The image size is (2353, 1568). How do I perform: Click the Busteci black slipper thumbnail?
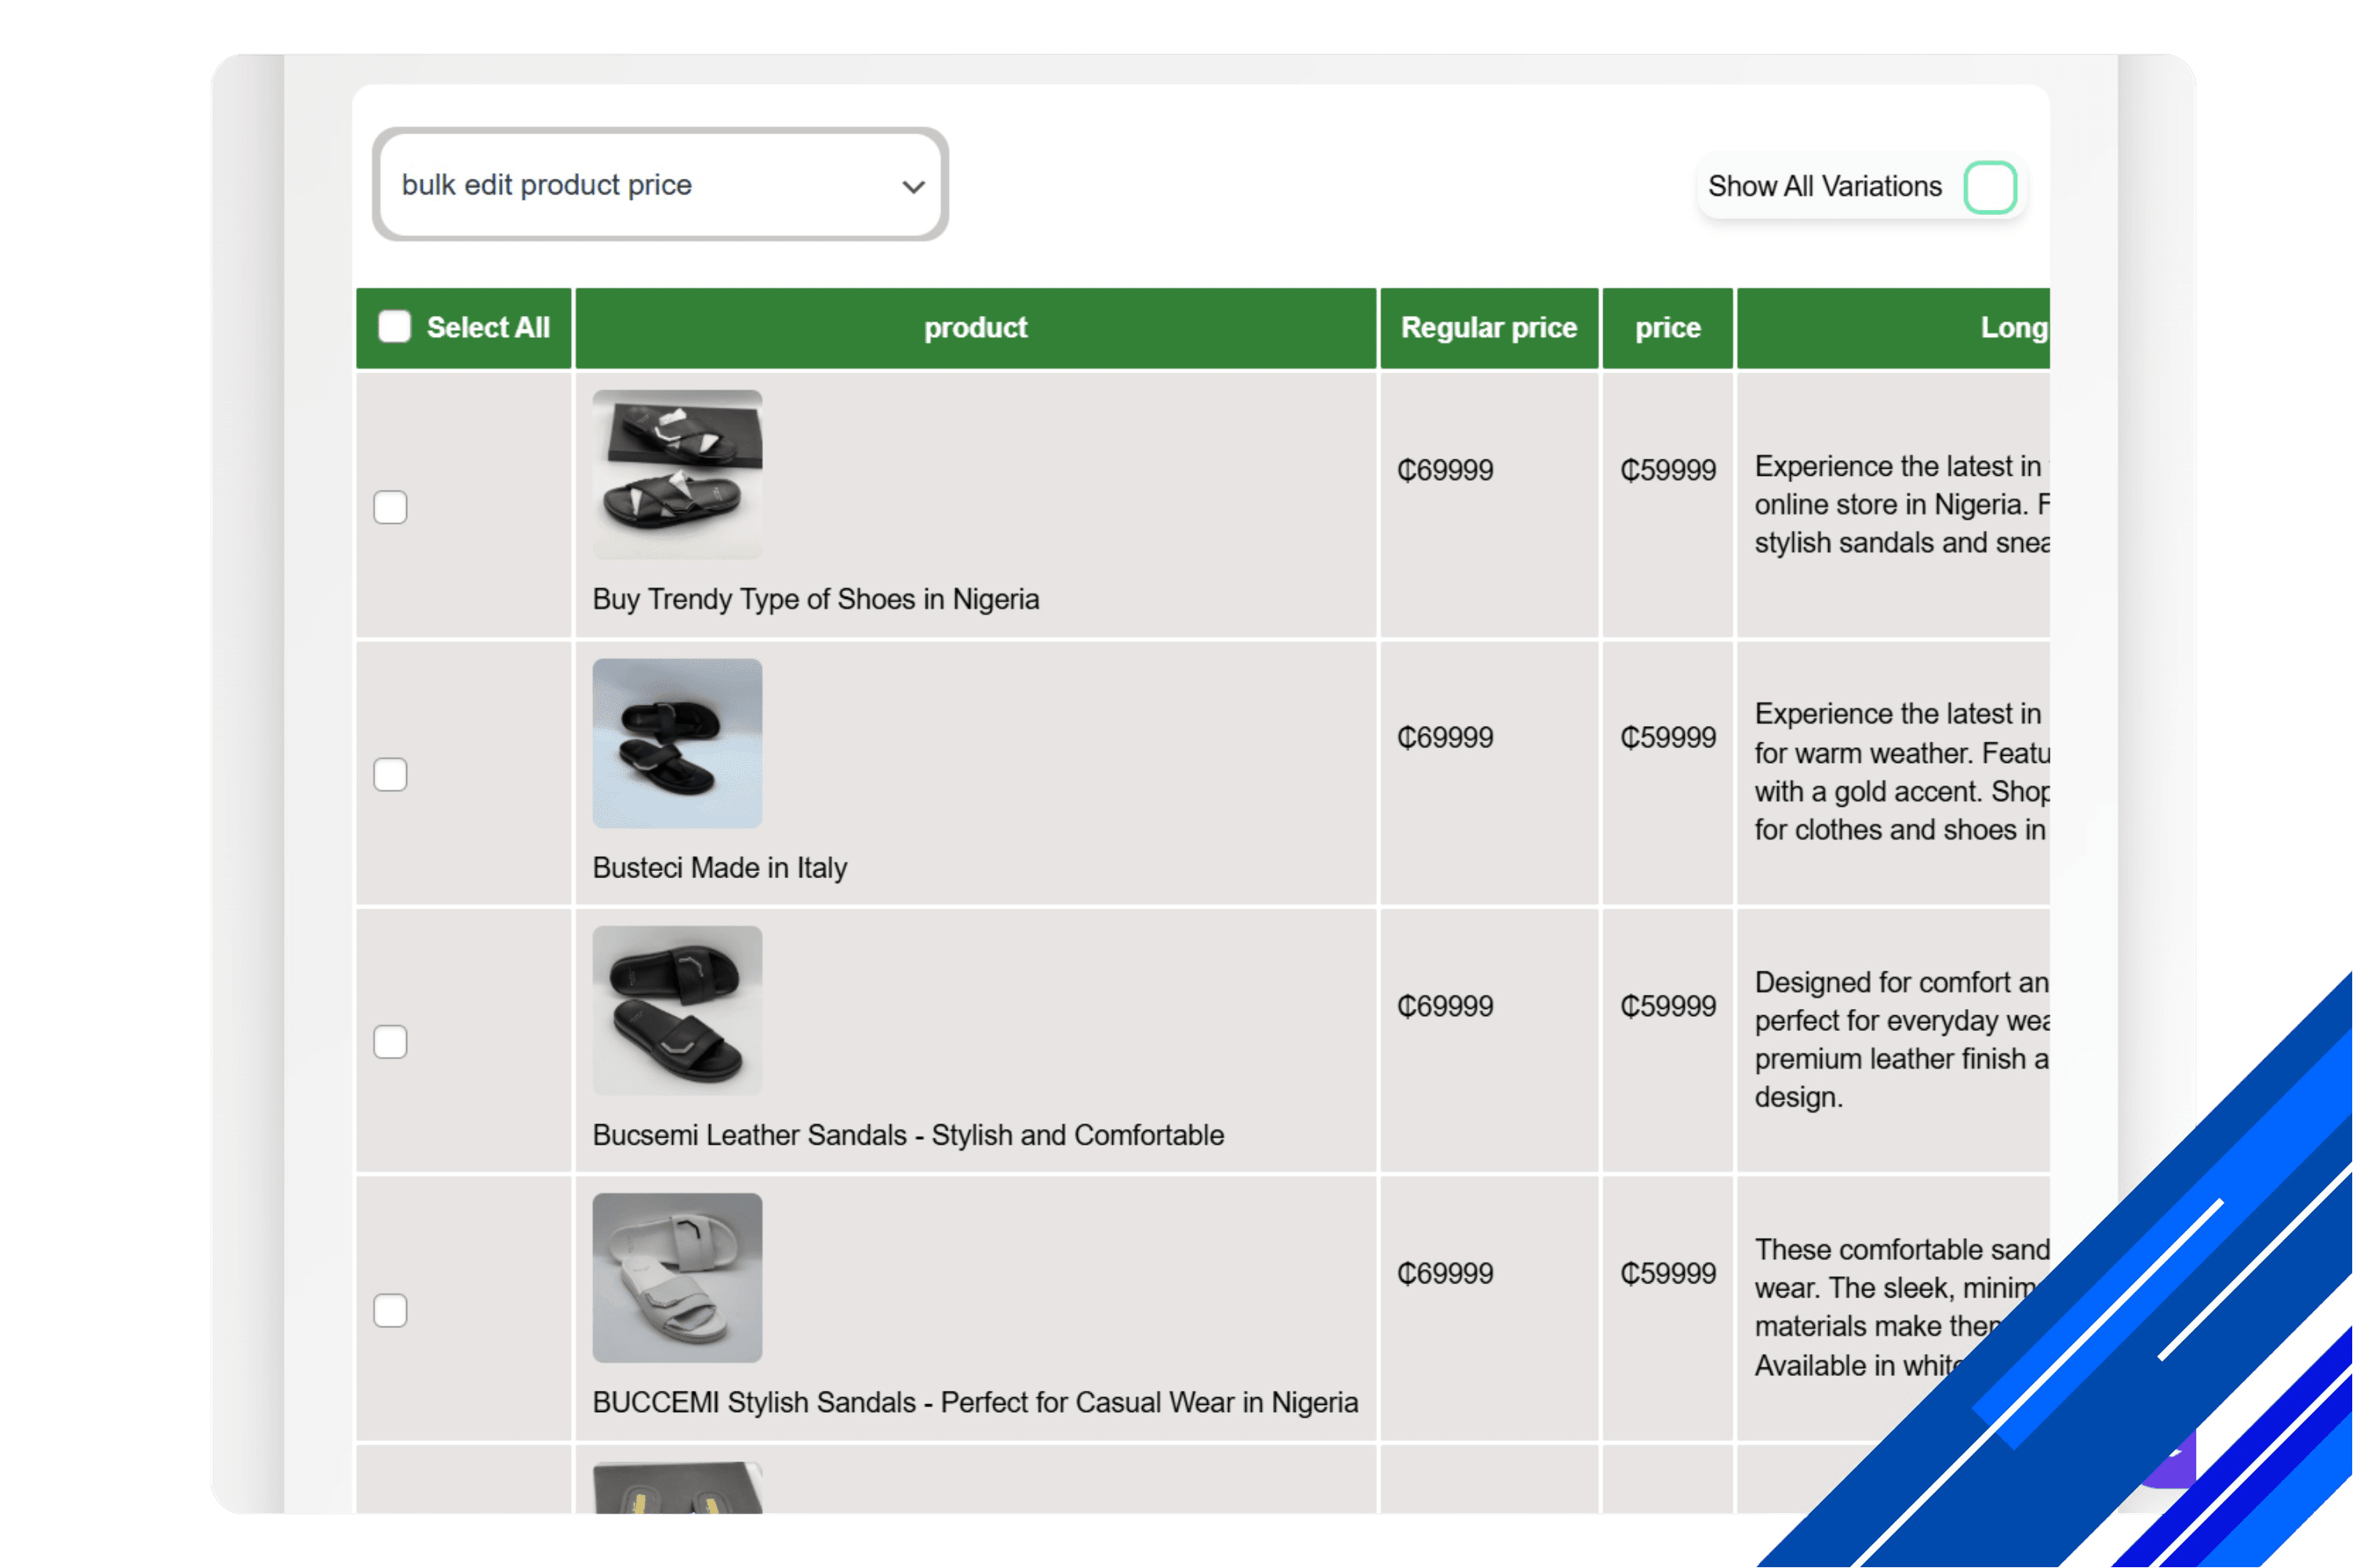click(x=676, y=743)
